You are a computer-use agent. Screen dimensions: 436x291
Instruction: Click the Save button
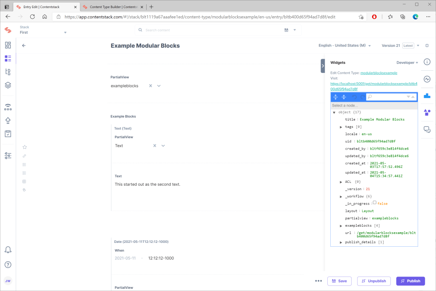click(x=339, y=281)
